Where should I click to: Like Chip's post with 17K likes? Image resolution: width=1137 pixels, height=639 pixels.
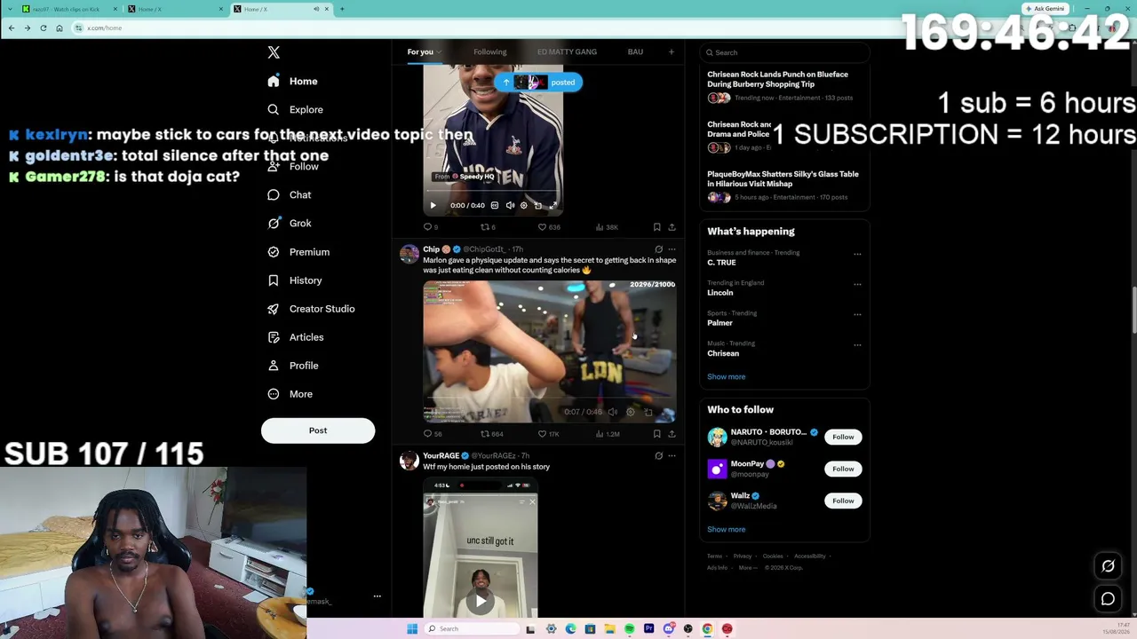549,434
